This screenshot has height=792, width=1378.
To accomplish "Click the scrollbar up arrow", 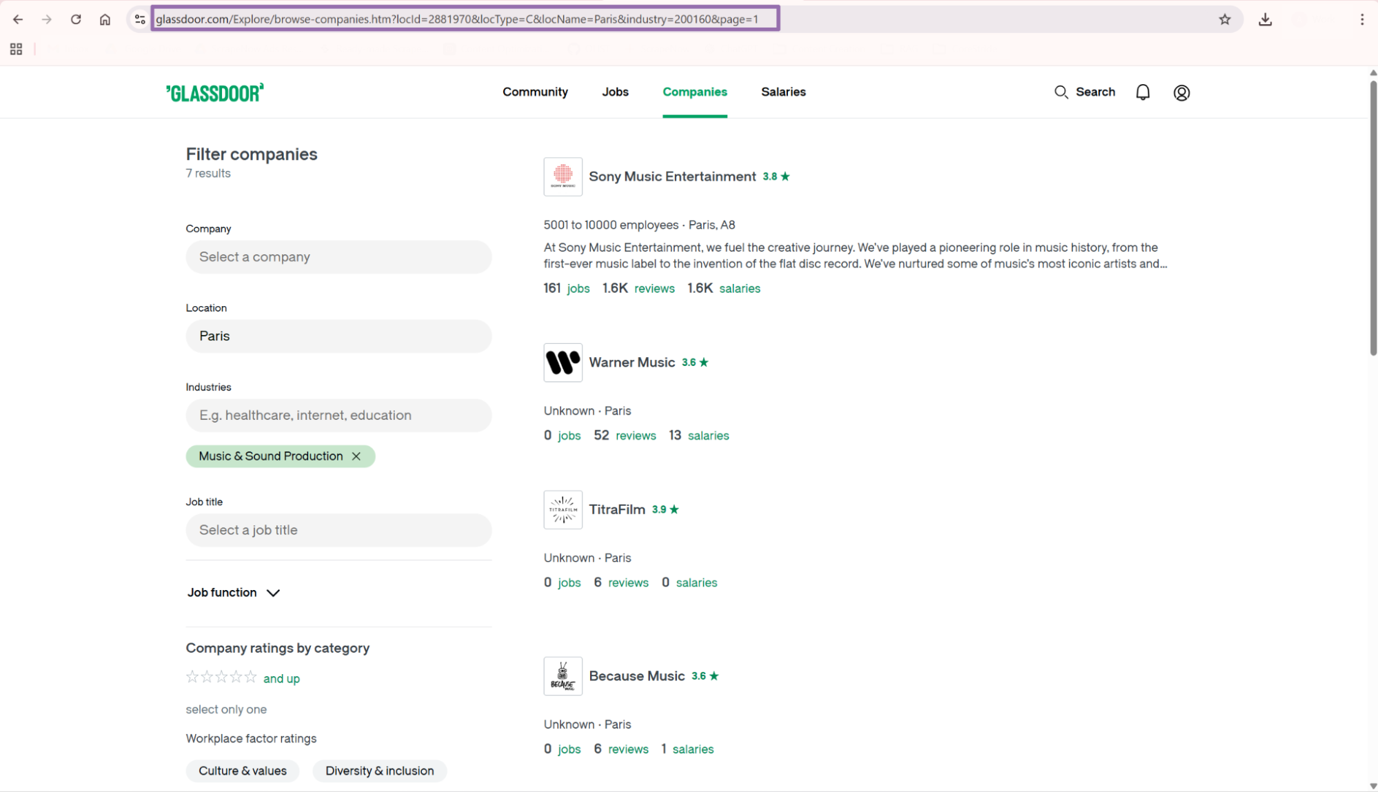I will [x=1372, y=72].
